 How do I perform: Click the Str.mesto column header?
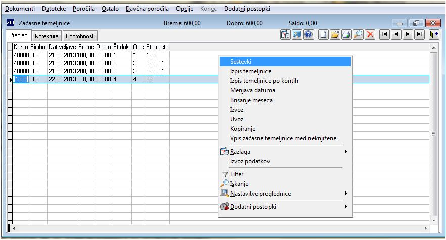(157, 47)
